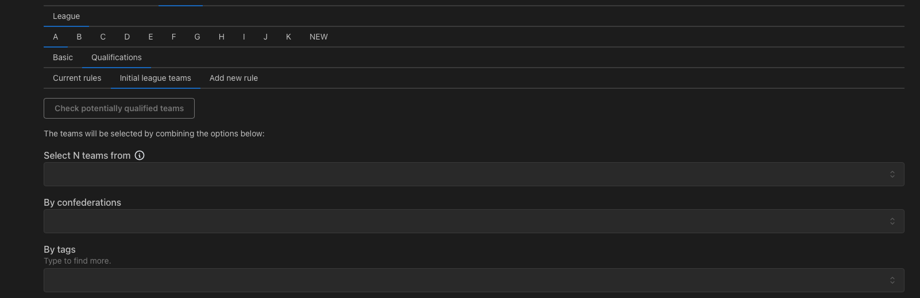The width and height of the screenshot is (920, 298).
Task: Focus the By confederations select field
Action: pos(474,221)
